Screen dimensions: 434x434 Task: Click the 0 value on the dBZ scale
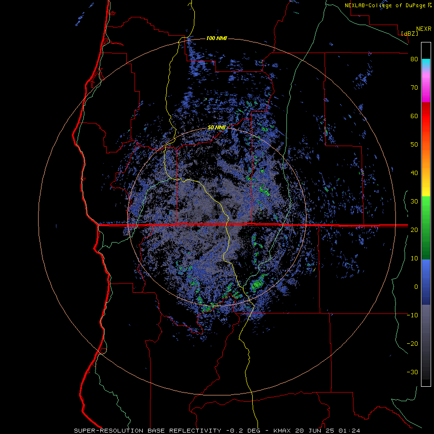(416, 287)
